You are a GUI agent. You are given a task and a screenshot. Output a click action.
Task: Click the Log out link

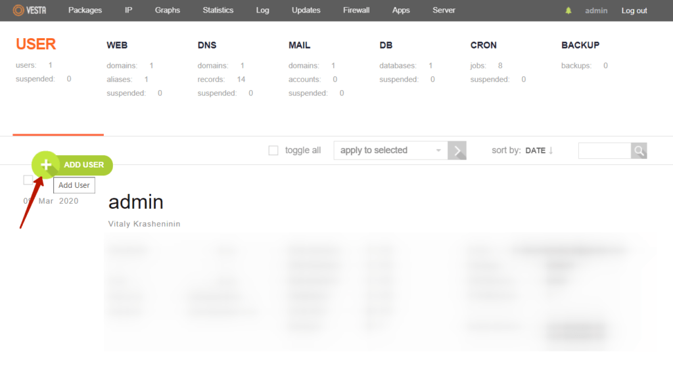click(634, 11)
